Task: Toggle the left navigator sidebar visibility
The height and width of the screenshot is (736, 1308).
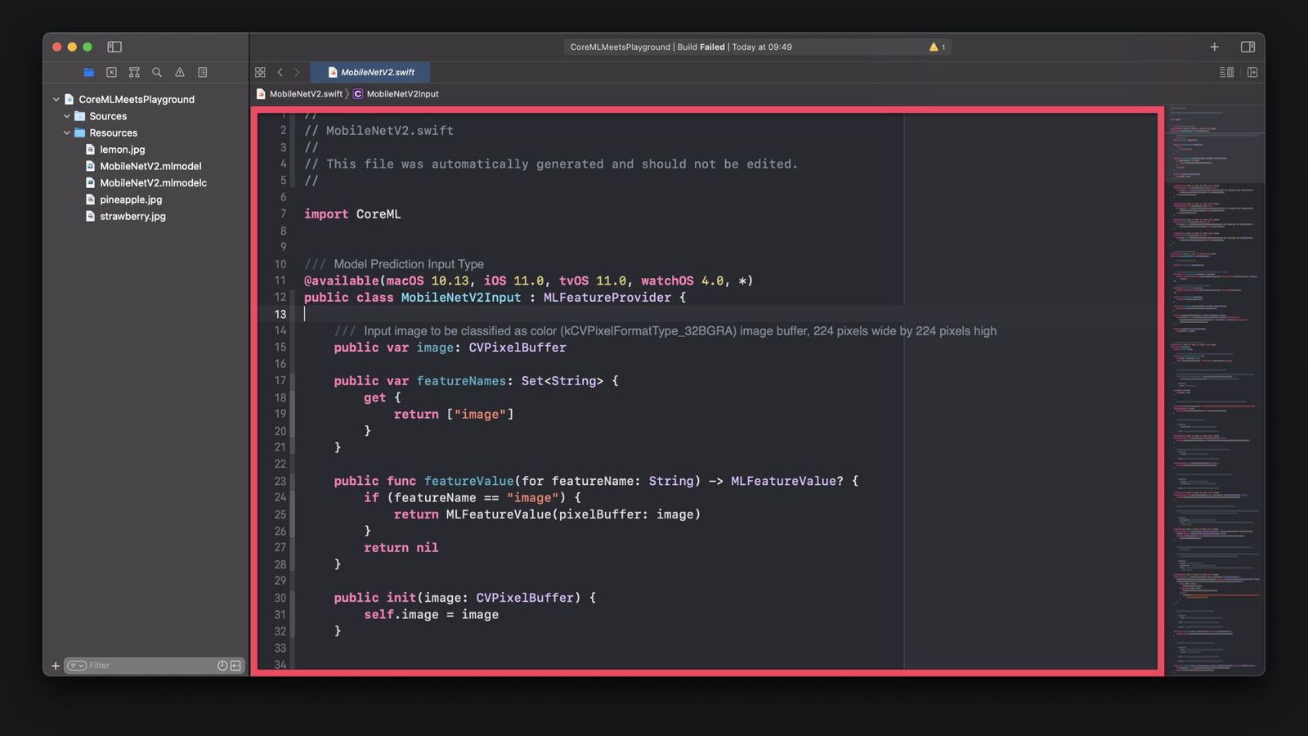Action: [x=114, y=47]
